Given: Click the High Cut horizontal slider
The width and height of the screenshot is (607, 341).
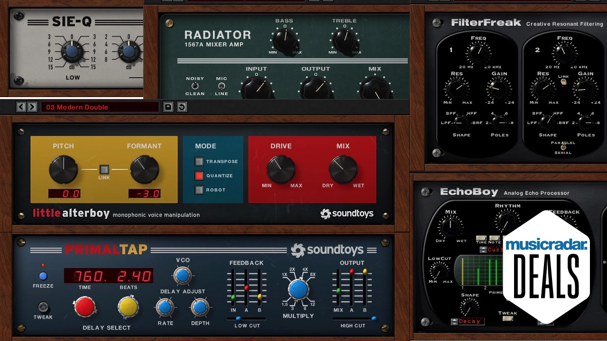Looking at the screenshot, I should (355, 319).
